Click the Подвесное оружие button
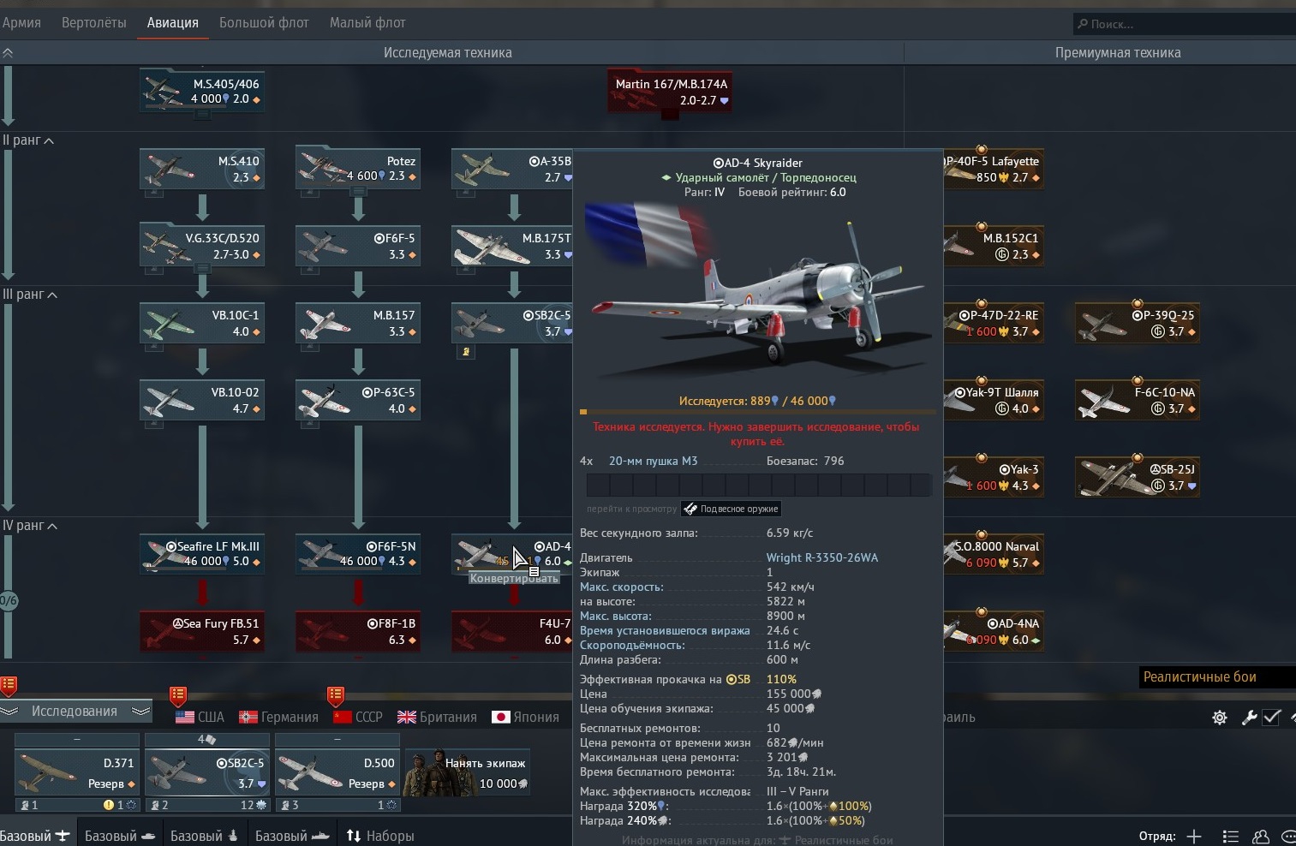The image size is (1296, 846). (x=731, y=509)
